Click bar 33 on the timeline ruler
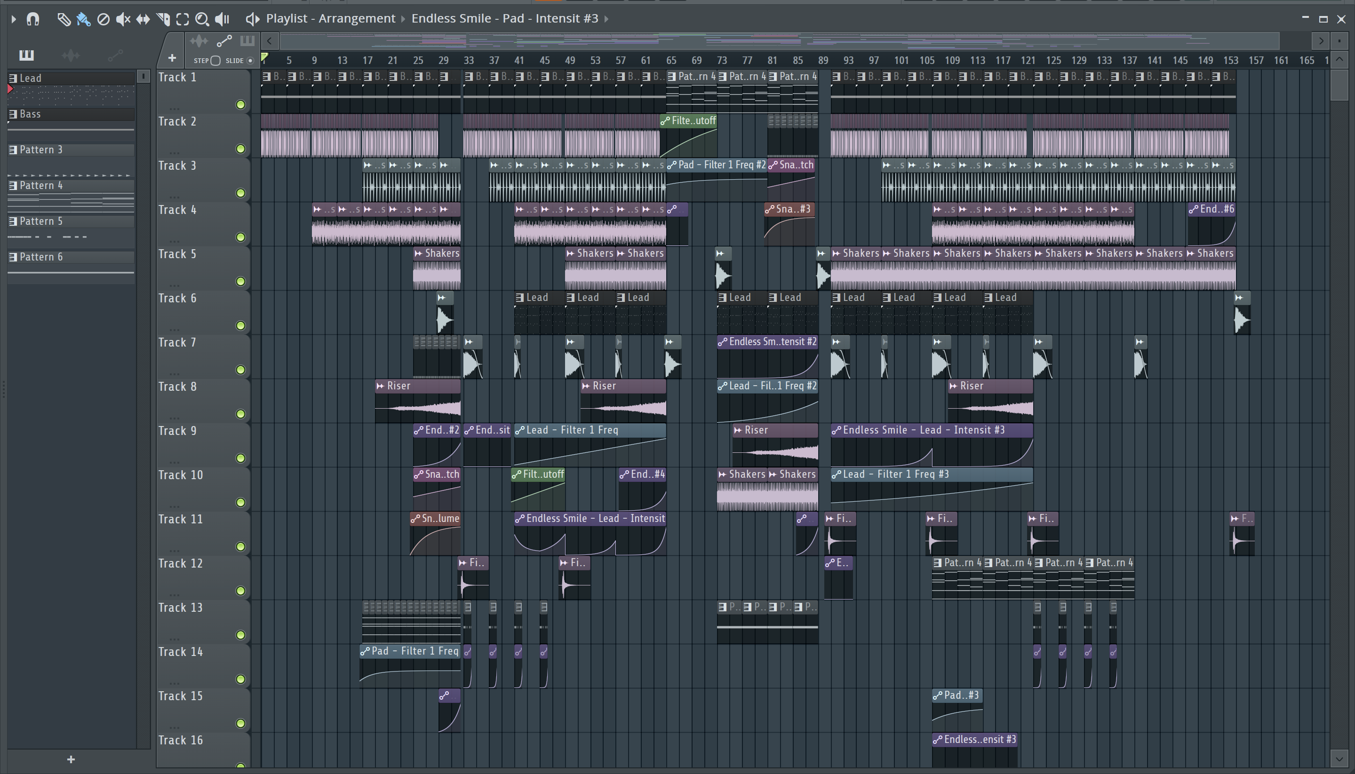 469,61
